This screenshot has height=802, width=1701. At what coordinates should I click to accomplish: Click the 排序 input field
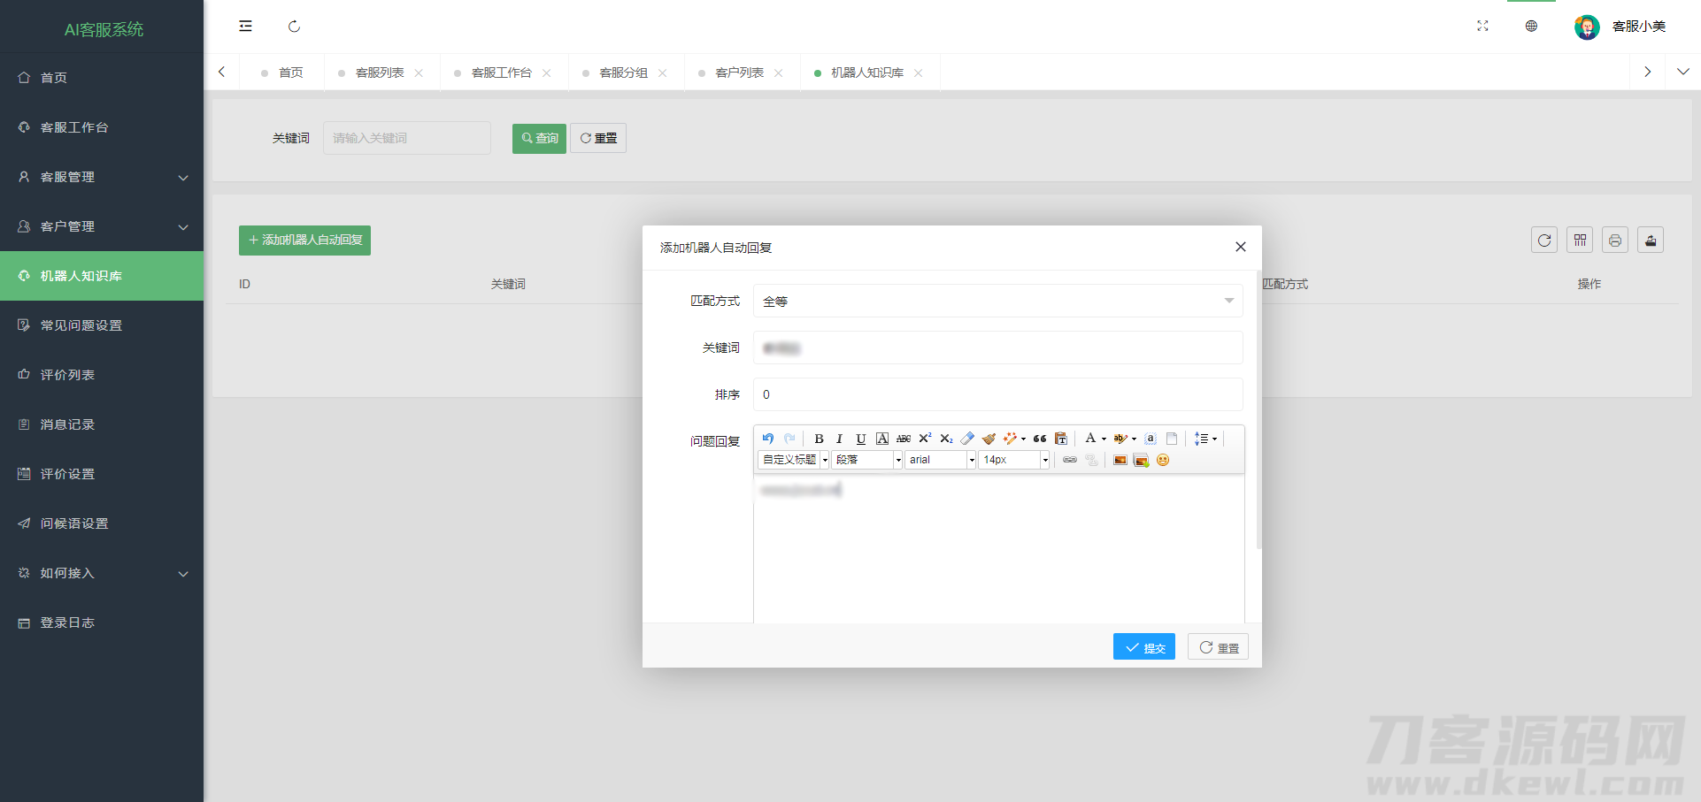coord(997,394)
